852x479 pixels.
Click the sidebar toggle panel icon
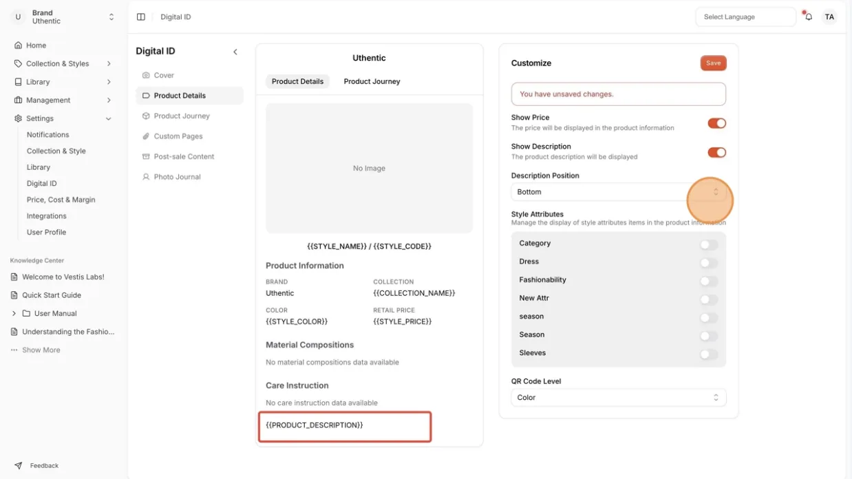[141, 17]
